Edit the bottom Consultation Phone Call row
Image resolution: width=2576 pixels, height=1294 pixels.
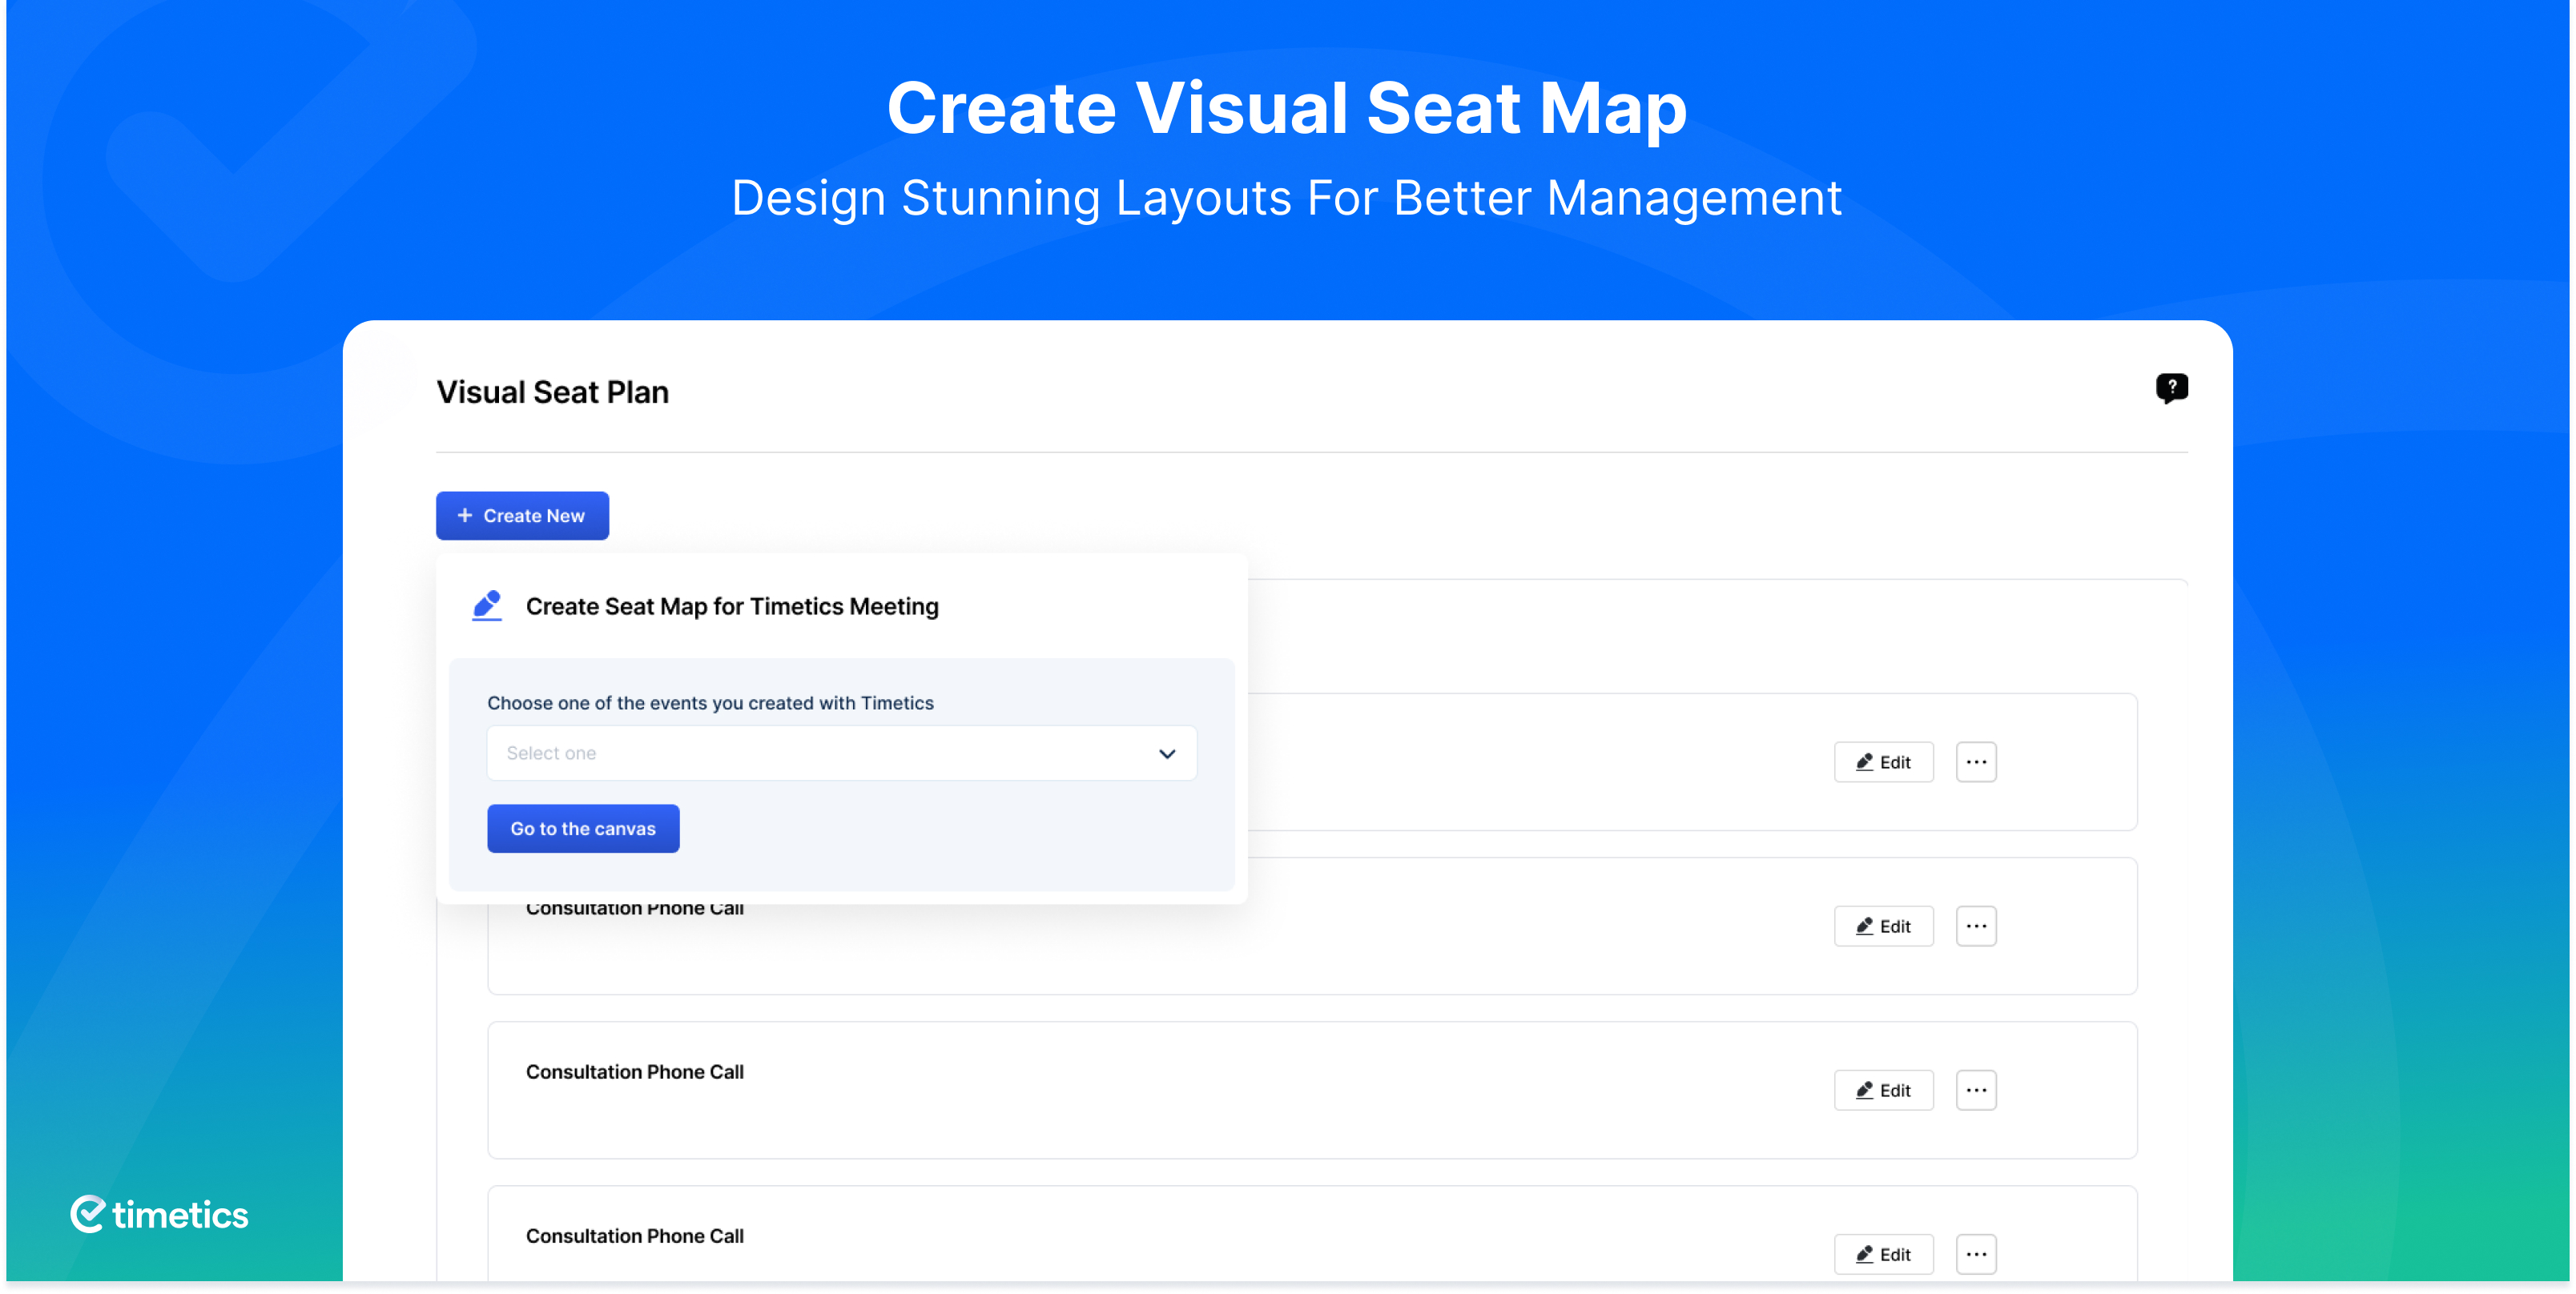(1883, 1254)
